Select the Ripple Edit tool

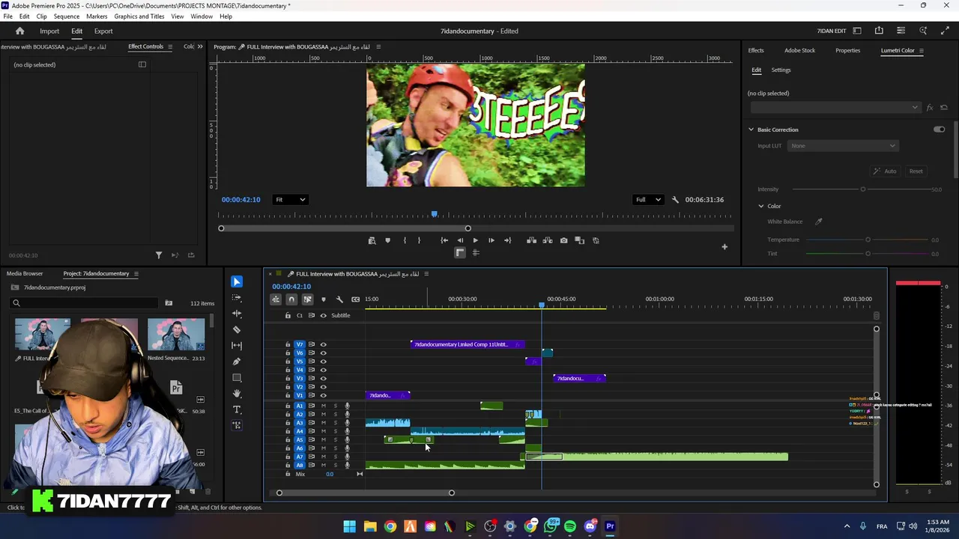(x=237, y=314)
